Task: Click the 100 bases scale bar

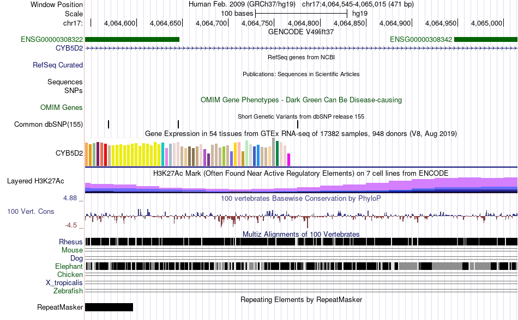Action: (x=302, y=14)
